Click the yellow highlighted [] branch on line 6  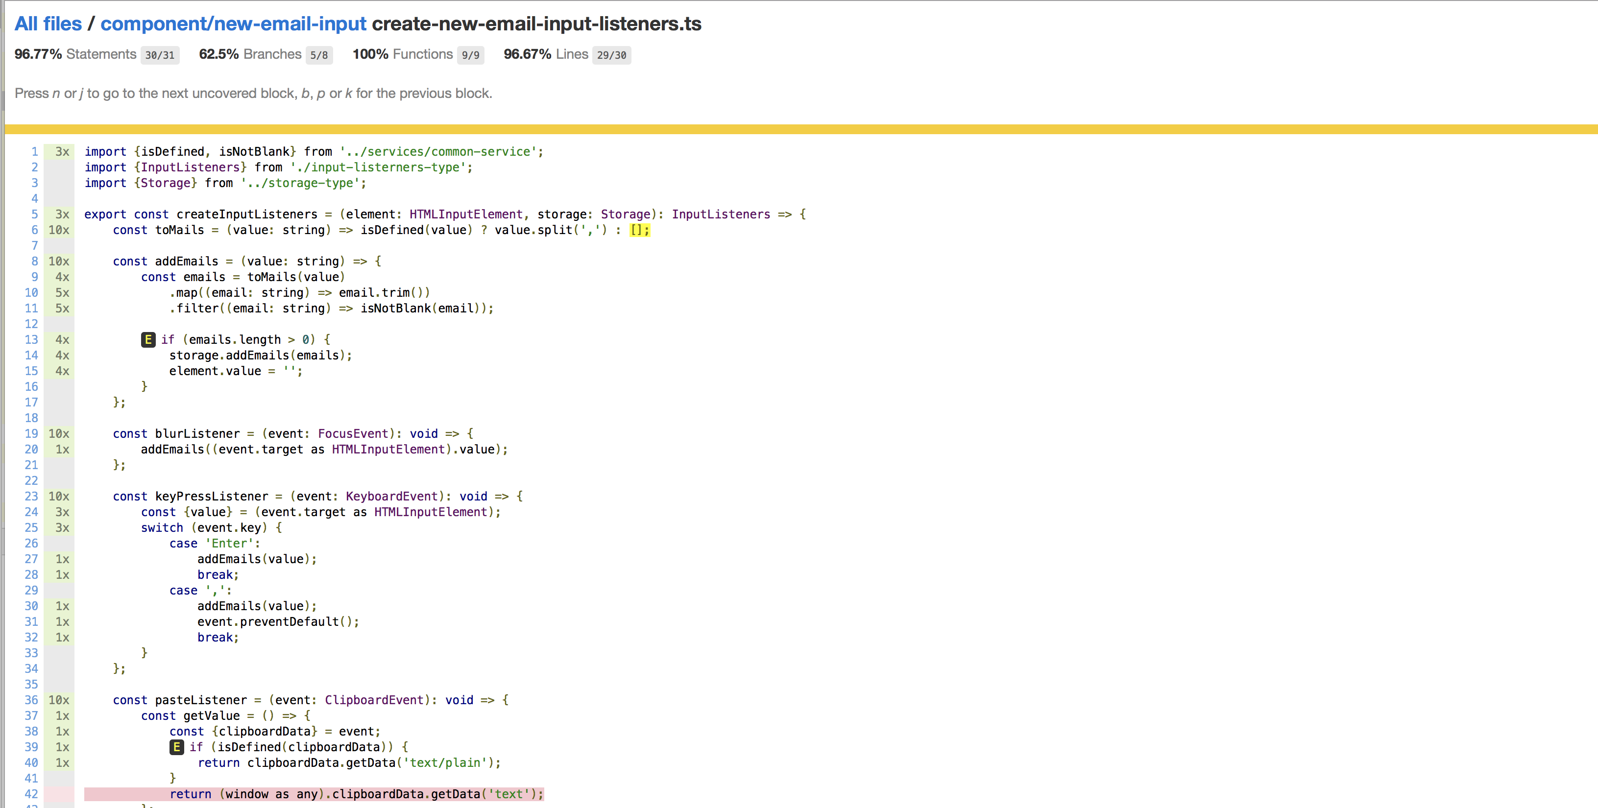640,230
